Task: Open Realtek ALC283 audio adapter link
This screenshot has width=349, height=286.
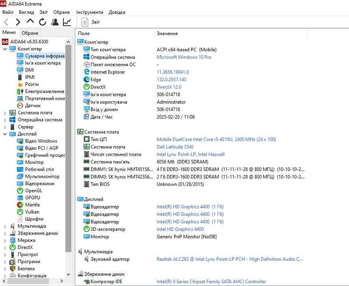Action: (x=230, y=259)
